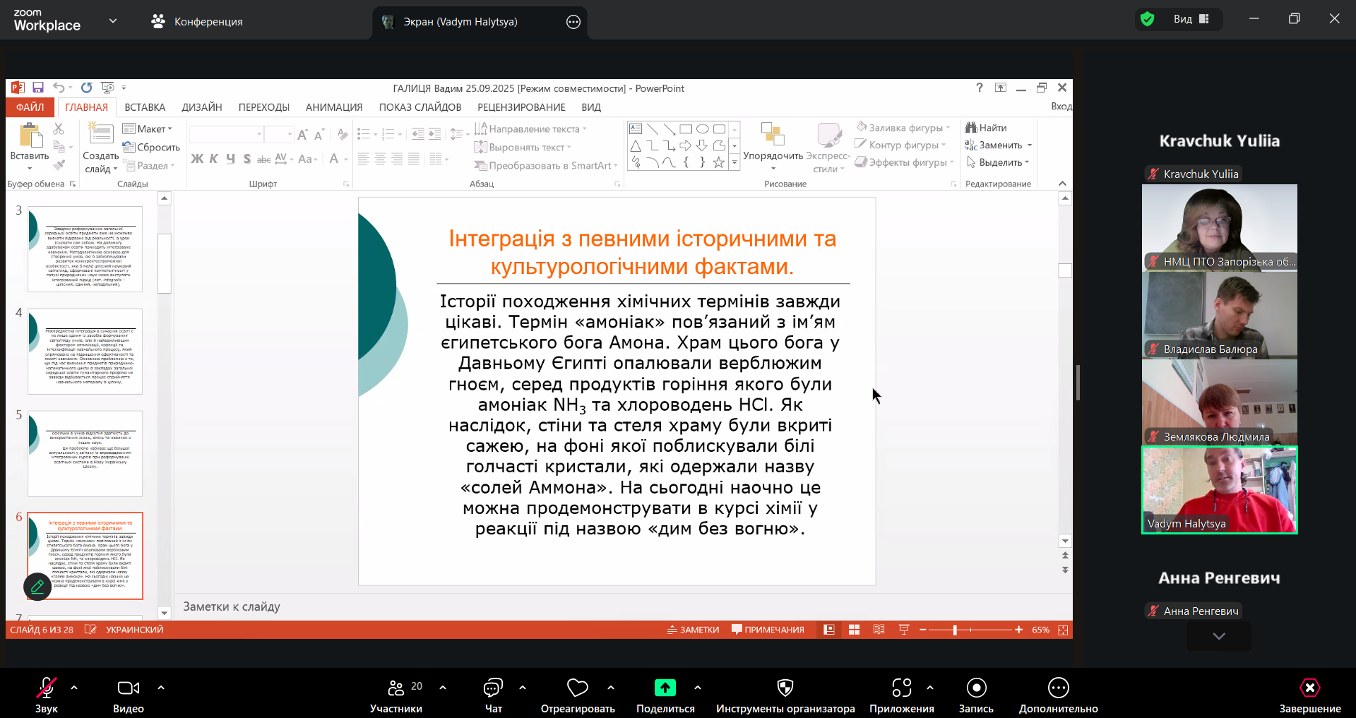Click the Reset (Сбросить) slide button

coord(151,147)
